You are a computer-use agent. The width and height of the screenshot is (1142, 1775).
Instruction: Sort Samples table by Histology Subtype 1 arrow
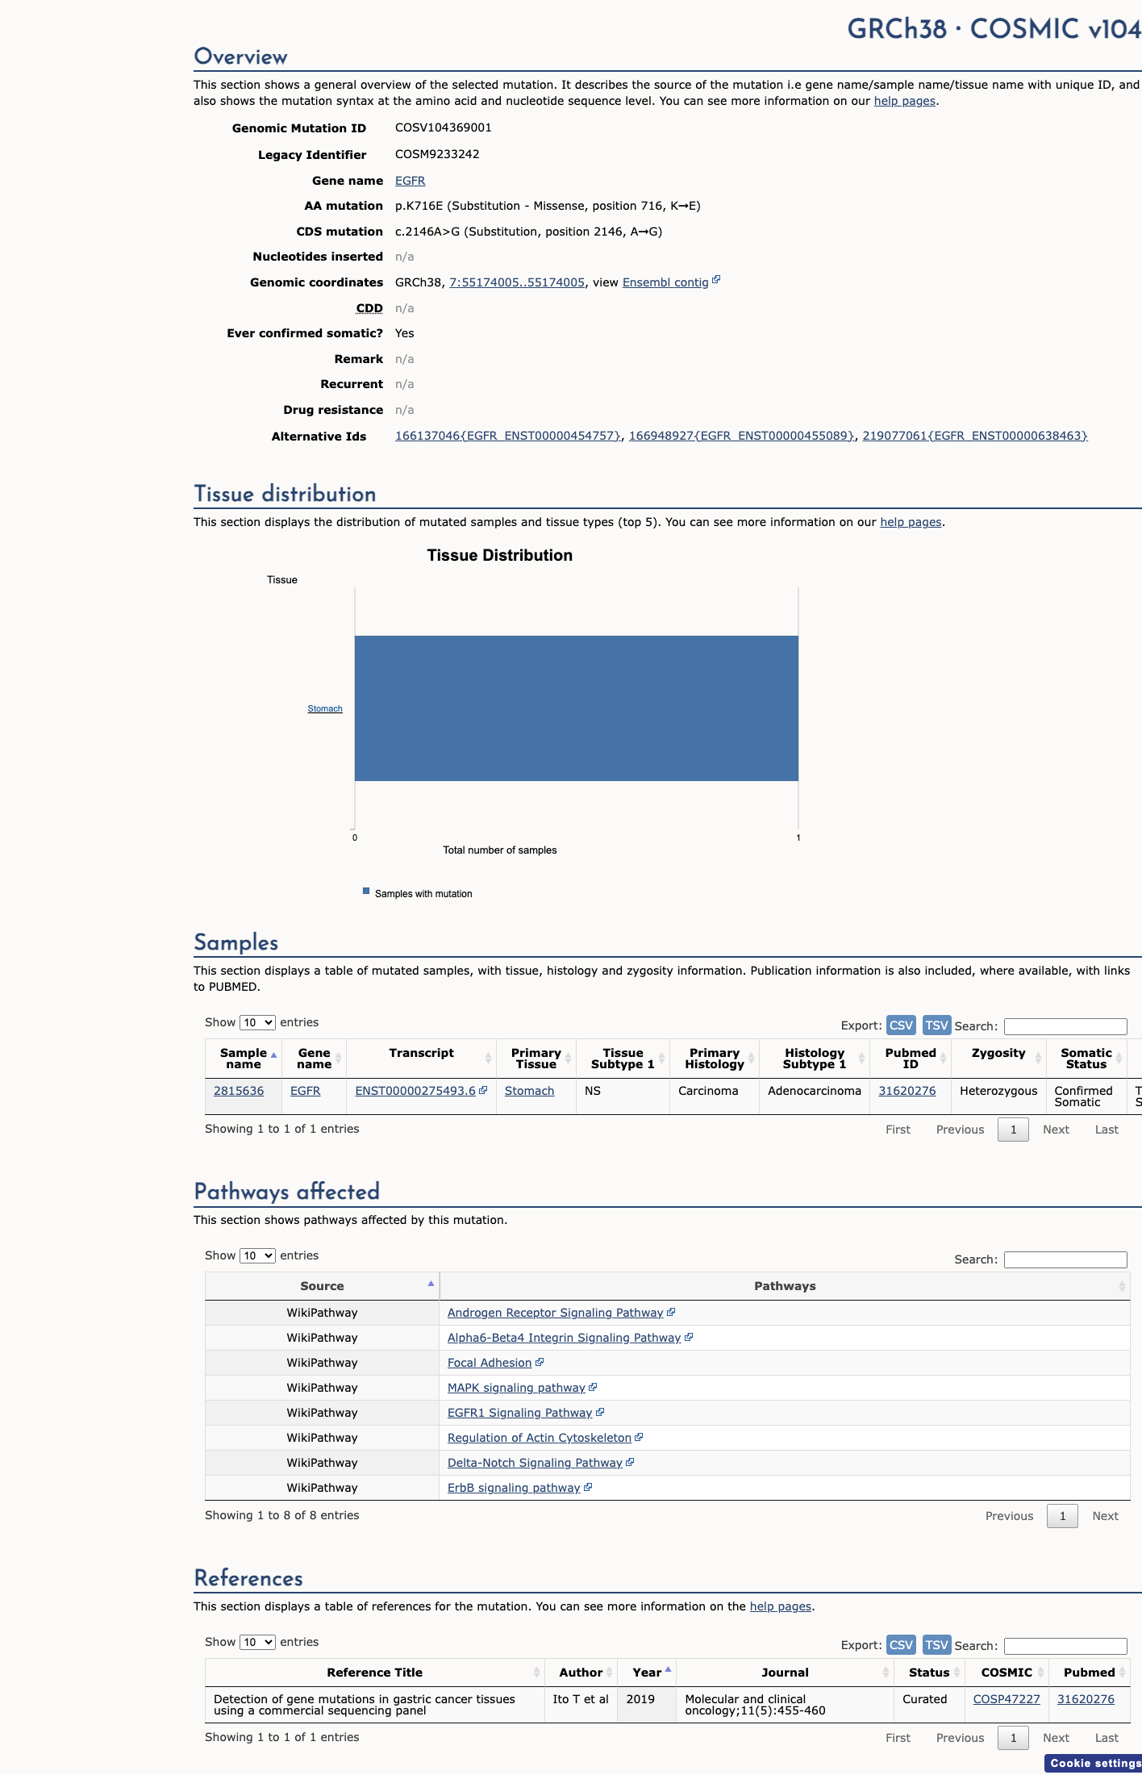[x=861, y=1059]
